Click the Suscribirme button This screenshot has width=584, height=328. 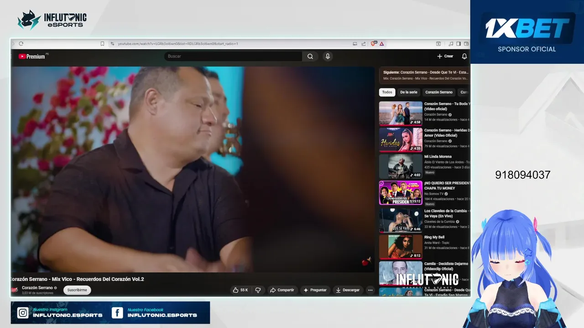[x=77, y=290]
